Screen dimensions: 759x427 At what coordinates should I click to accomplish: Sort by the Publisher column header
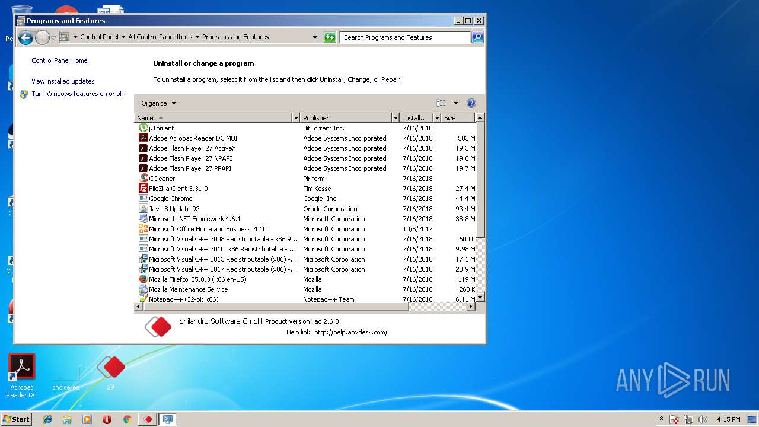(346, 118)
